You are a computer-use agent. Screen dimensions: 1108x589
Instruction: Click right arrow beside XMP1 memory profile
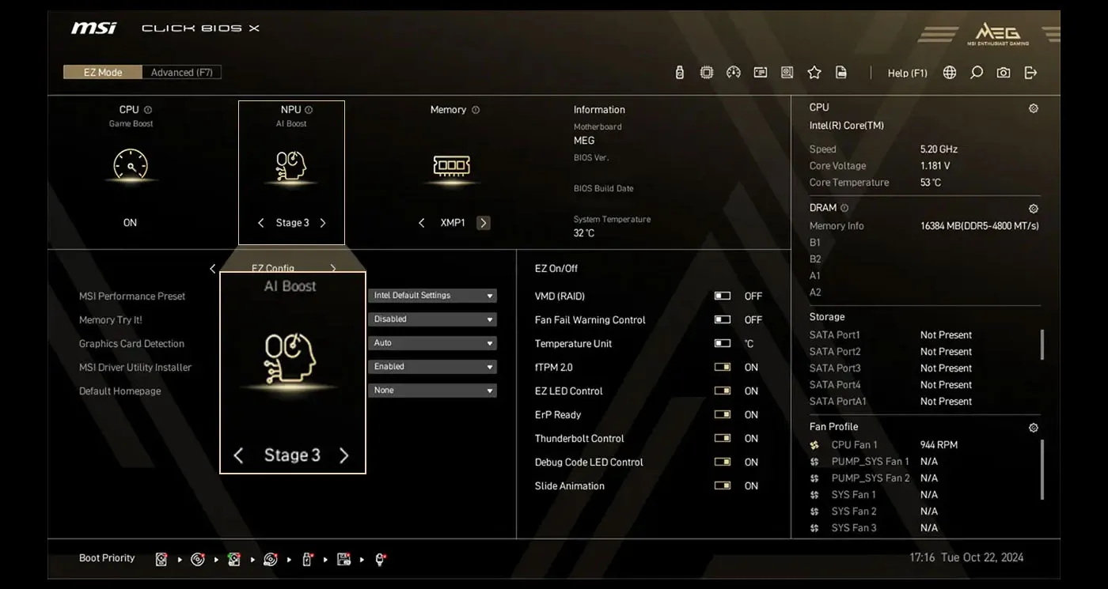coord(484,223)
